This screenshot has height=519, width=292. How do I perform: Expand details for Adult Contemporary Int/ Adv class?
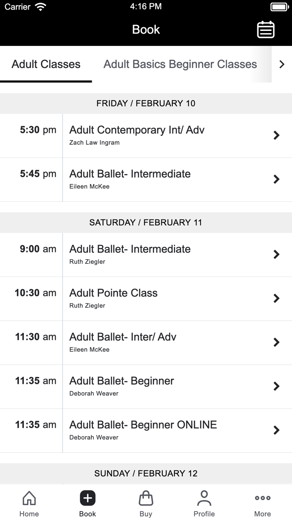click(x=276, y=135)
